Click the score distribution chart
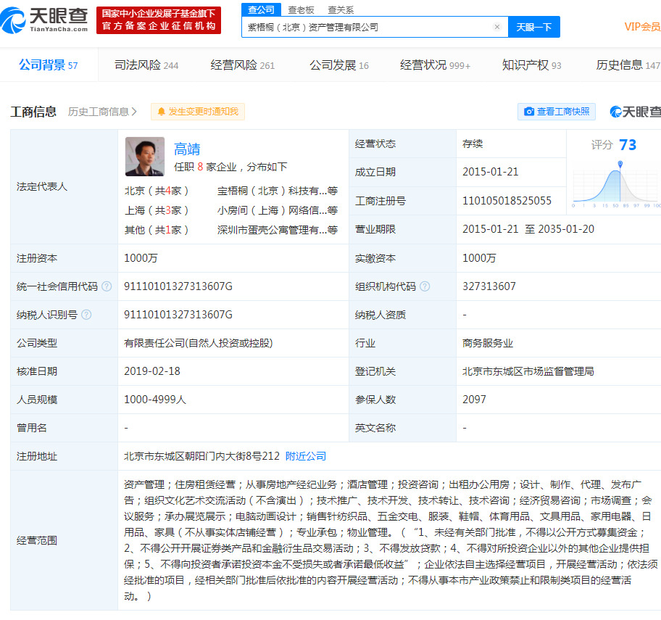This screenshot has height=620, width=661. (x=616, y=184)
